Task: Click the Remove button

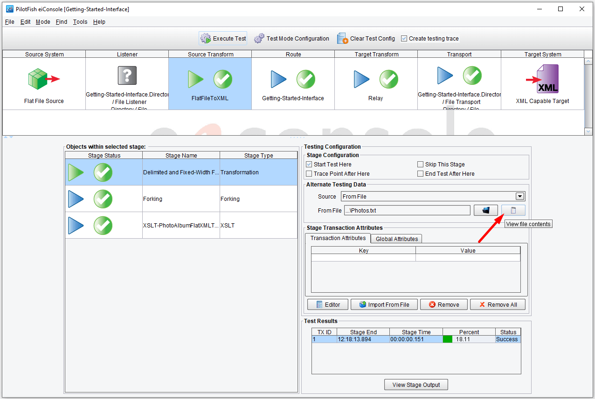Action: 444,304
